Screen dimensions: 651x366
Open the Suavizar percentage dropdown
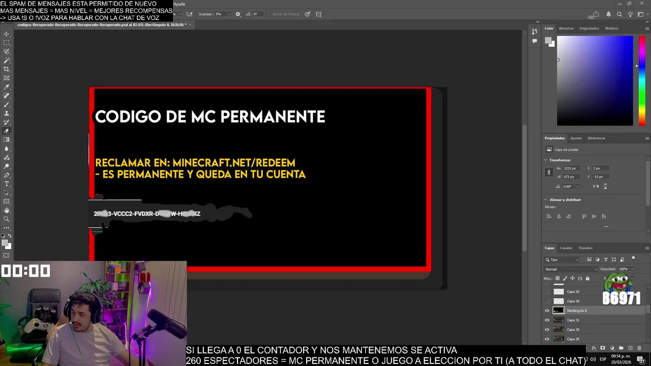(x=229, y=14)
